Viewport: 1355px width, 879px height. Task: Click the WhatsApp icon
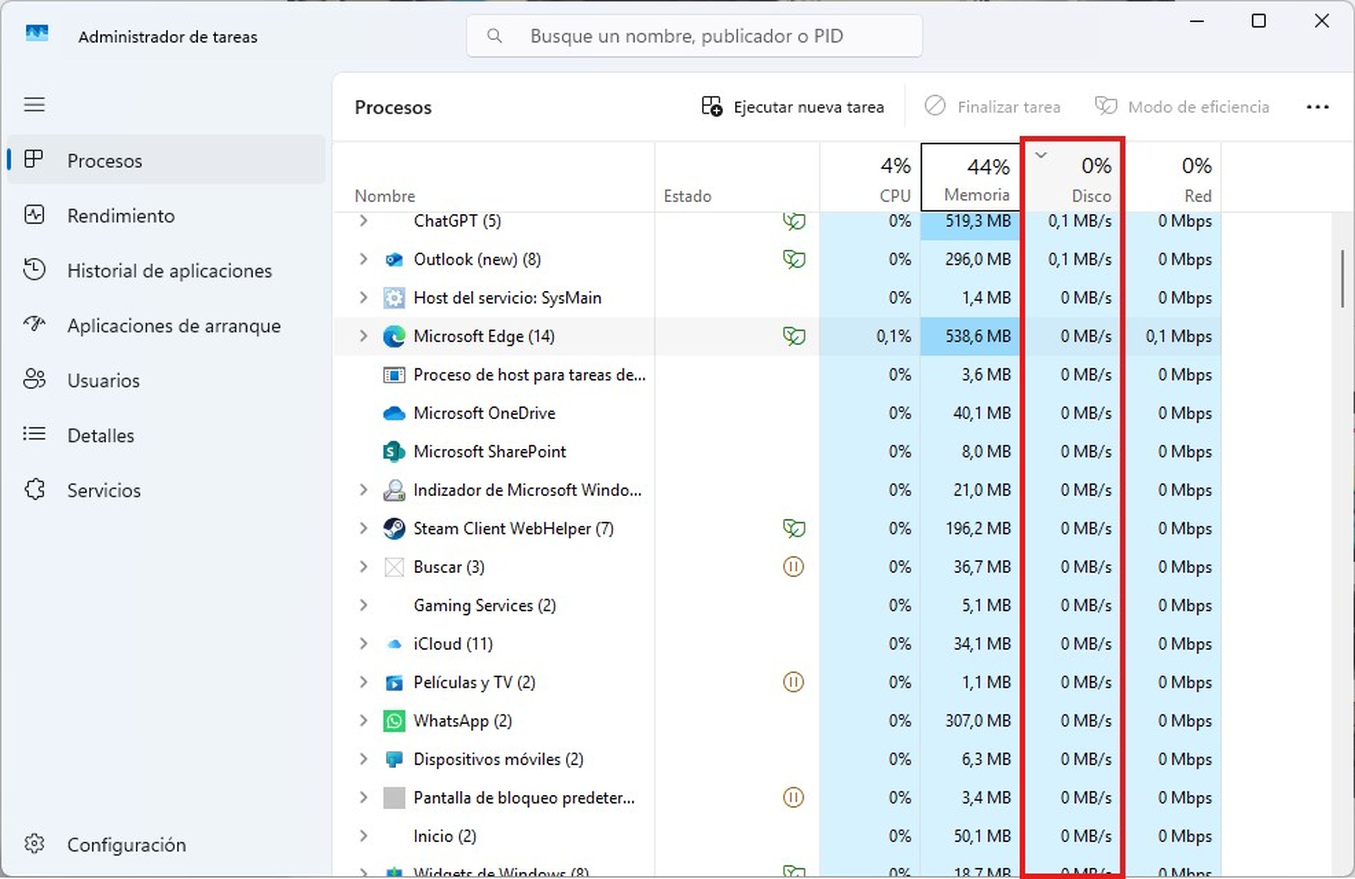tap(394, 721)
